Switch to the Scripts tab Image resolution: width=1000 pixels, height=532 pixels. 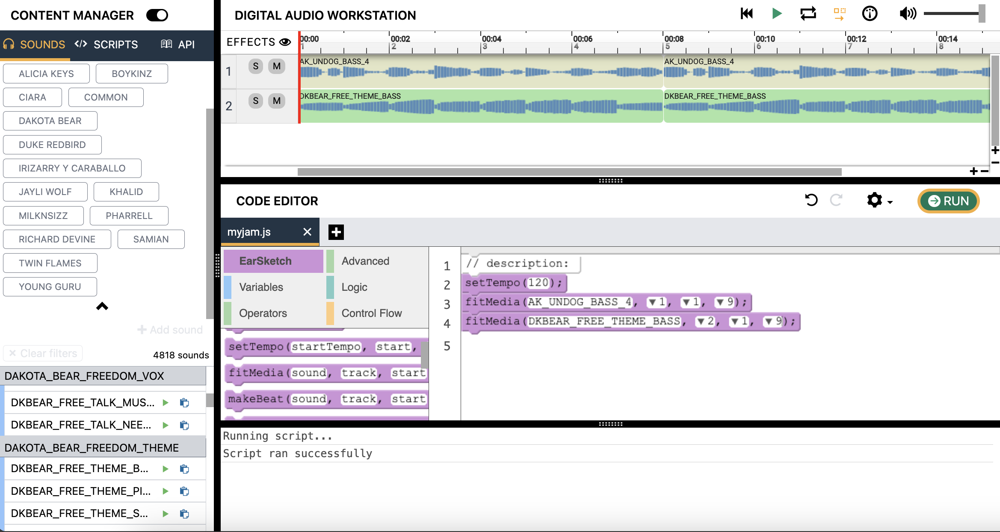[x=107, y=44]
